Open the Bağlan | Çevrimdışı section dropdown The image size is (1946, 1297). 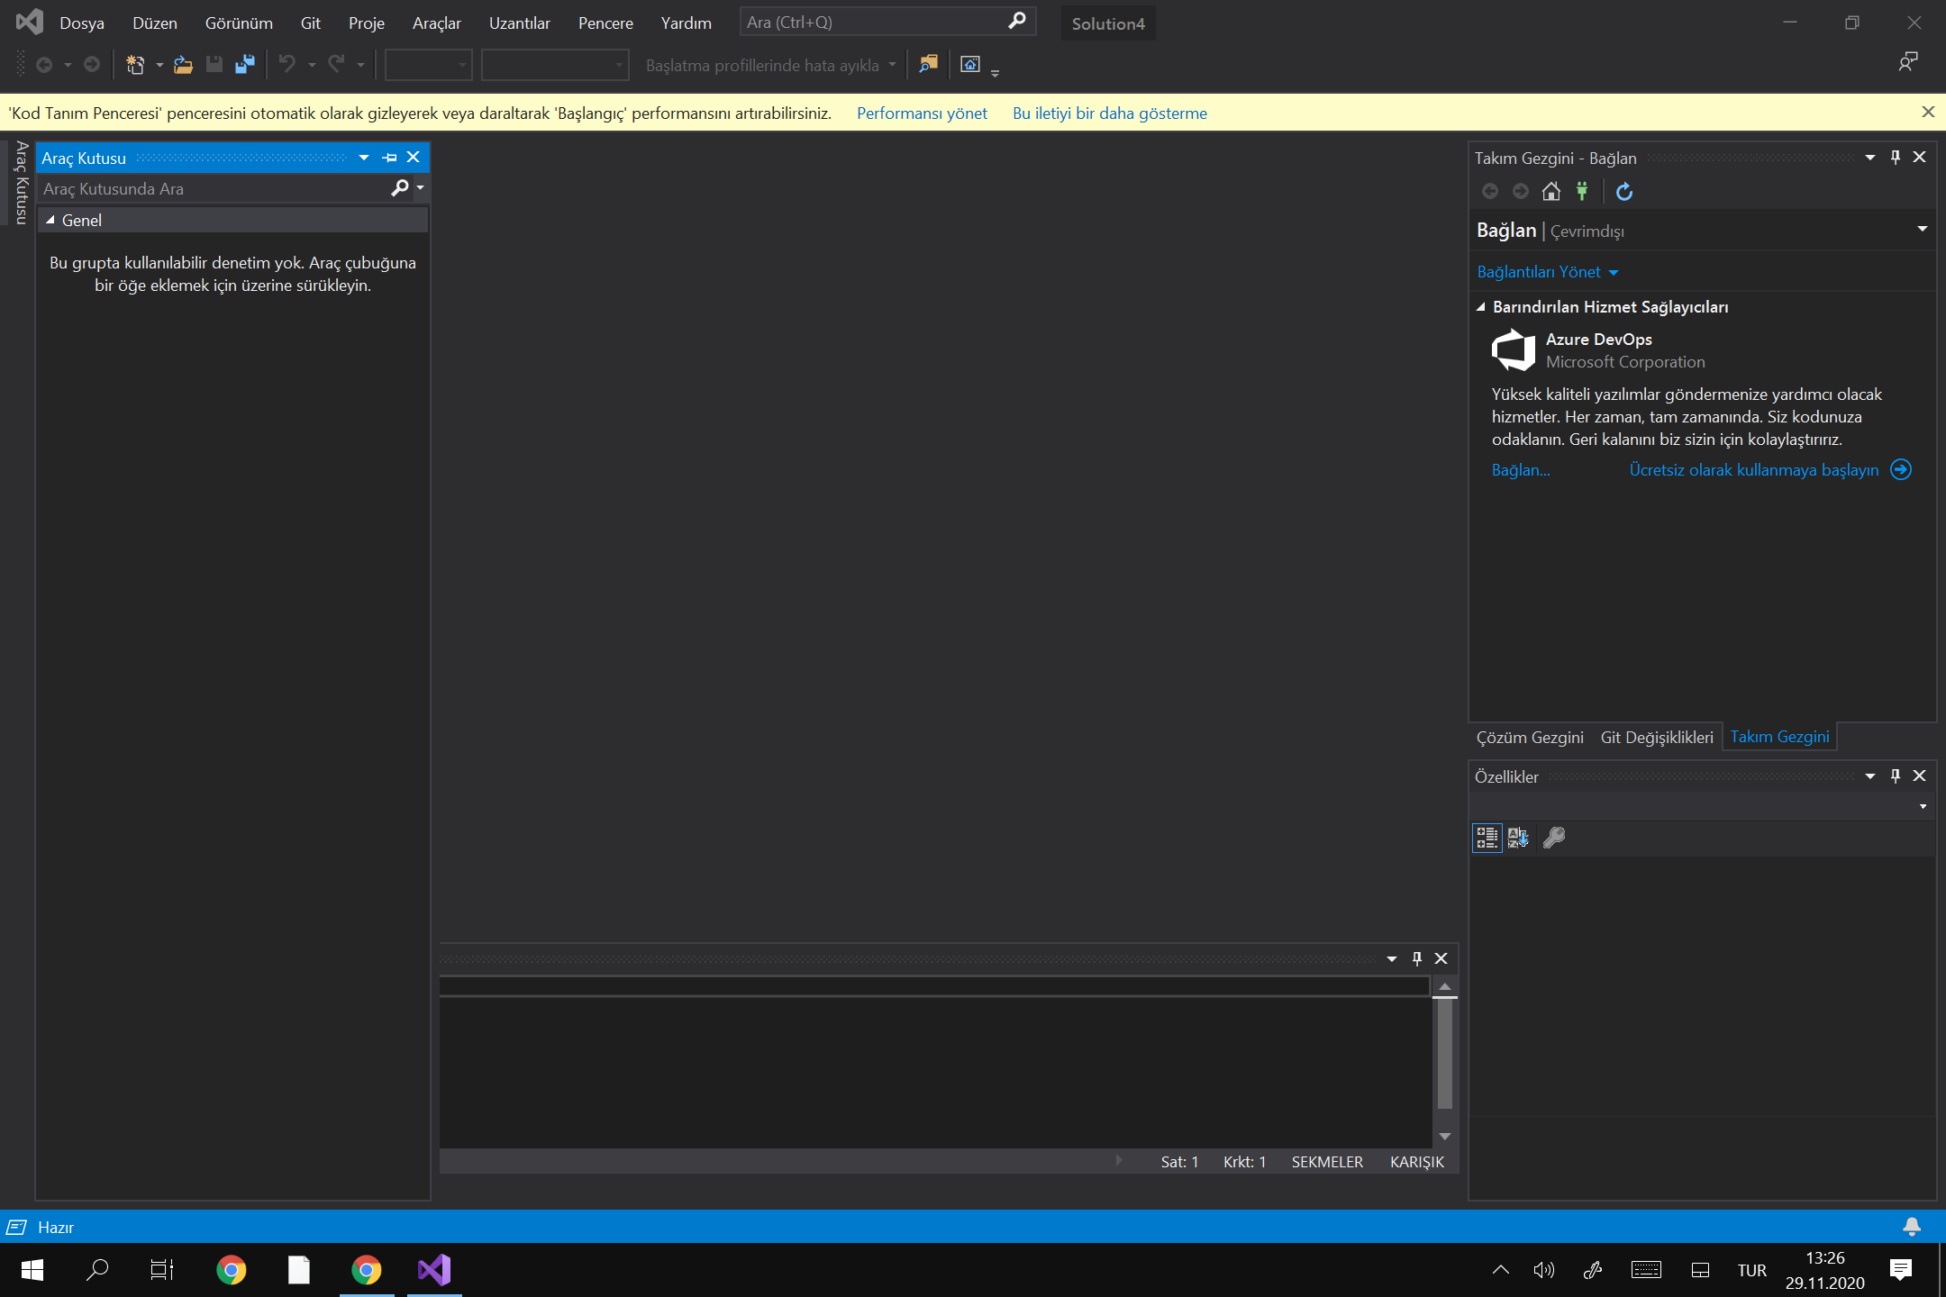[x=1923, y=230]
